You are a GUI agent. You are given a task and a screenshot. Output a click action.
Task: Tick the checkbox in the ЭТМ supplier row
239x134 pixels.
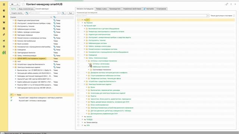point(78,125)
